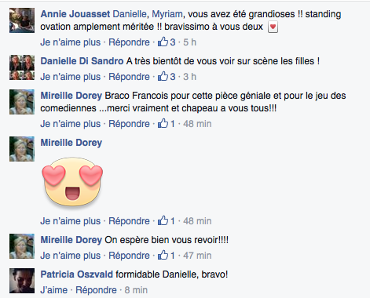Click thumbs-up icon on Annie Jouasset's comment

click(x=163, y=42)
